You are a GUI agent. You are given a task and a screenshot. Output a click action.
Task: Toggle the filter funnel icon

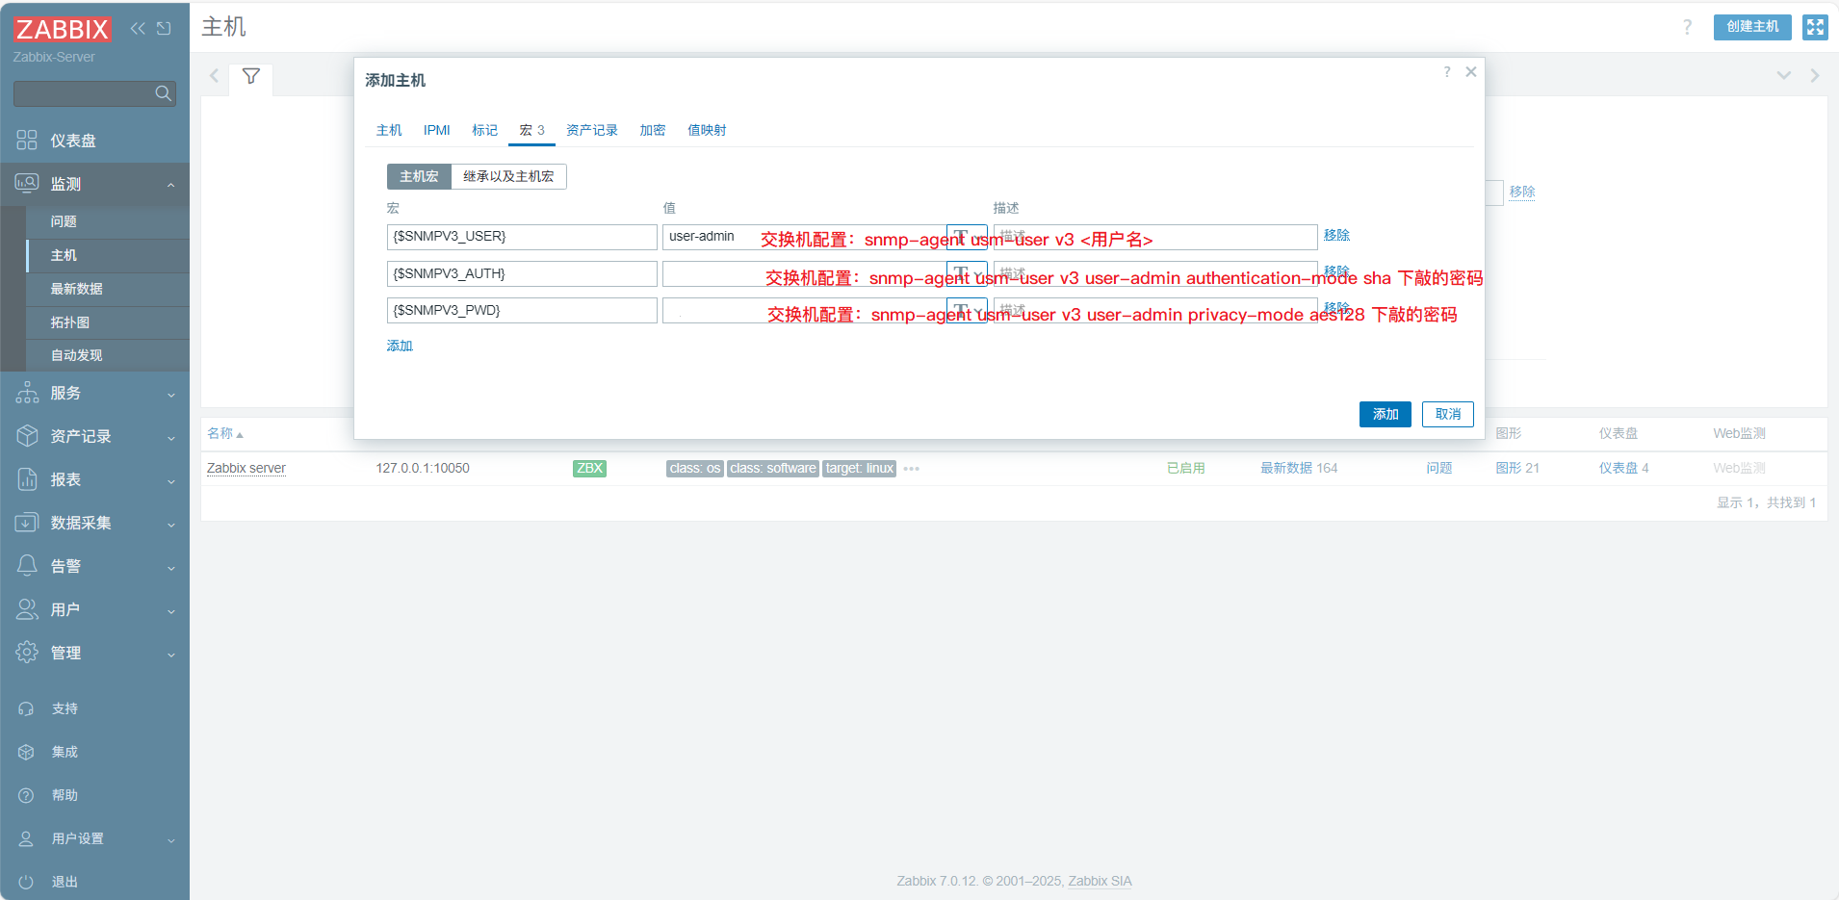pyautogui.click(x=250, y=76)
